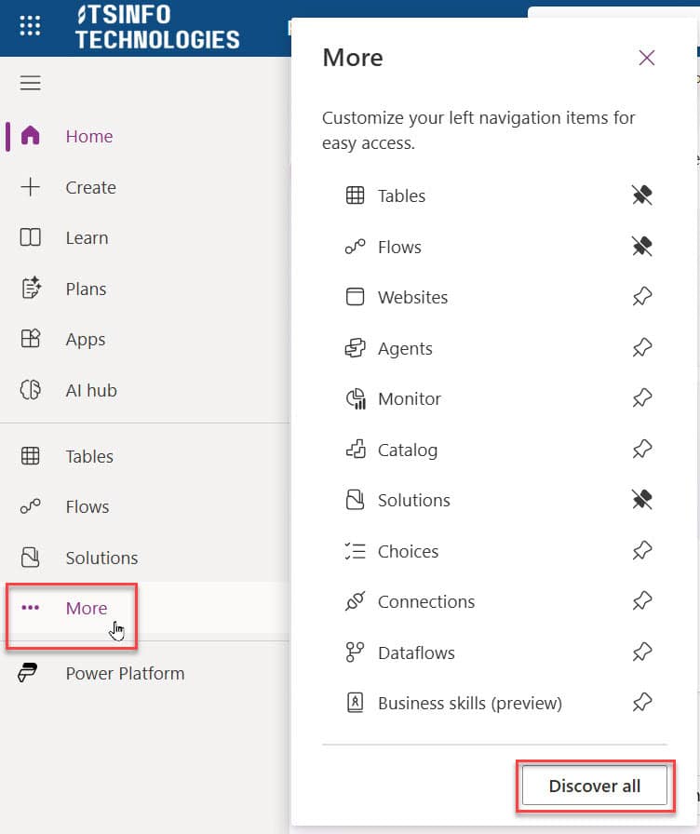This screenshot has width=700, height=834.
Task: Open the app launcher waffle icon
Action: 30,25
